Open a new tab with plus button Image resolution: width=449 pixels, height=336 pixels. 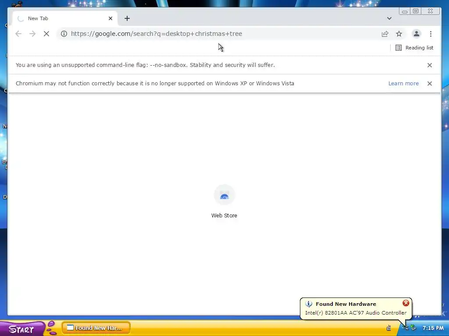tap(127, 18)
